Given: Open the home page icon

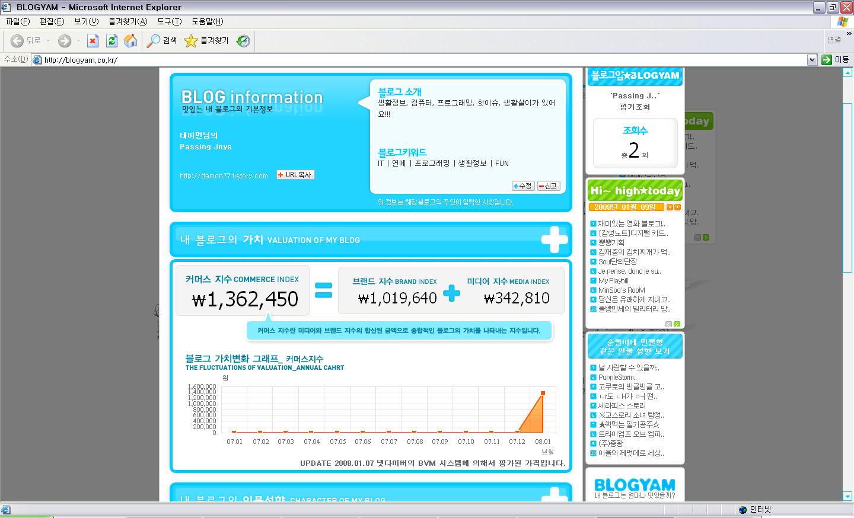Looking at the screenshot, I should click(130, 40).
